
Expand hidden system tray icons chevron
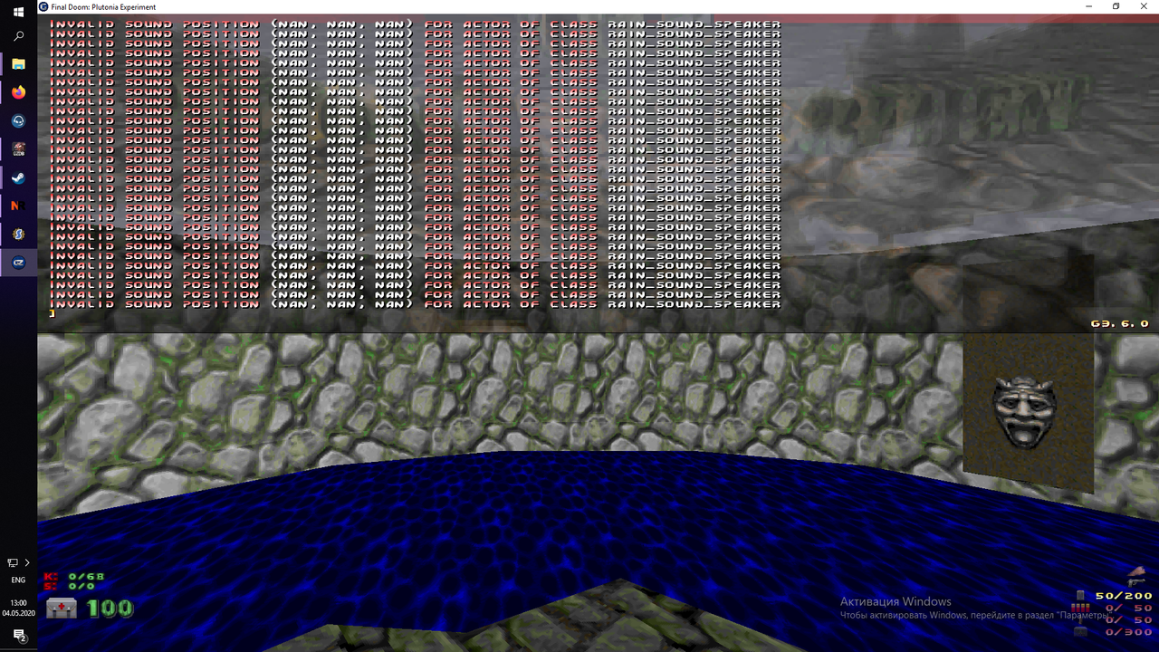pyautogui.click(x=27, y=562)
